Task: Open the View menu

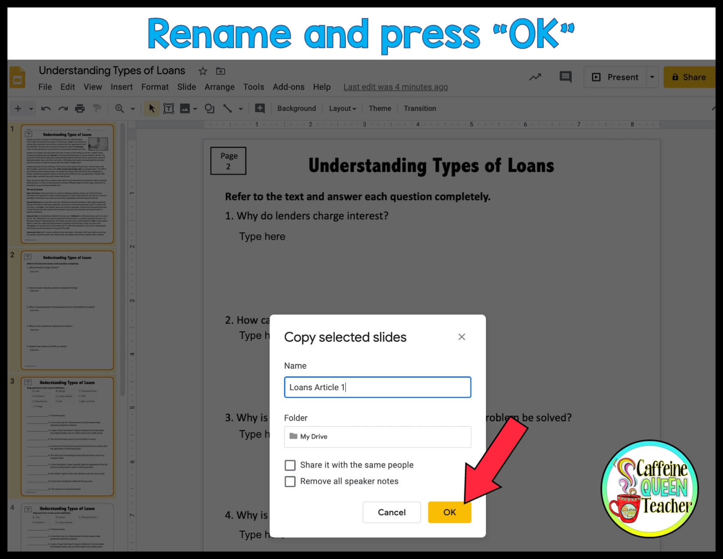Action: [x=93, y=87]
